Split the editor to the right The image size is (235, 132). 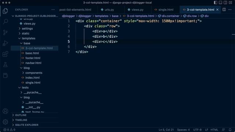[224, 10]
